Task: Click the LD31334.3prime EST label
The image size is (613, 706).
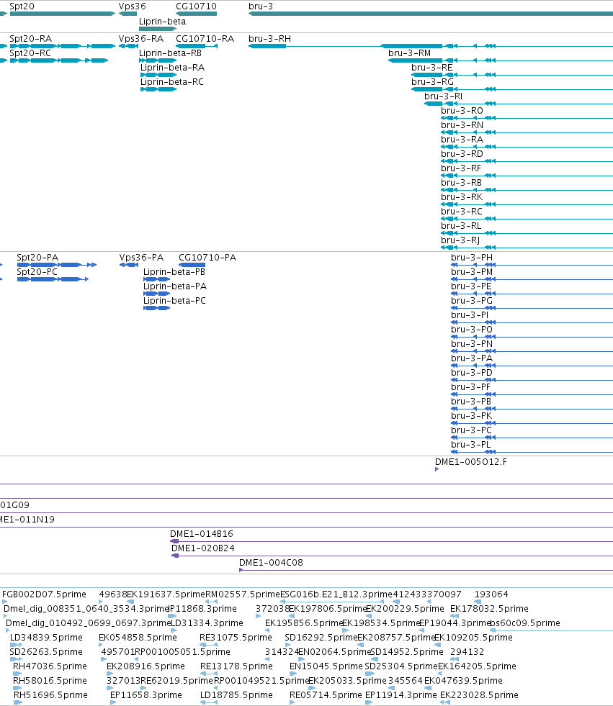Action: (207, 623)
